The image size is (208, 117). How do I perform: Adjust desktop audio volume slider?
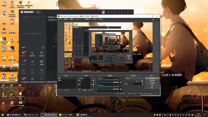[107, 82]
